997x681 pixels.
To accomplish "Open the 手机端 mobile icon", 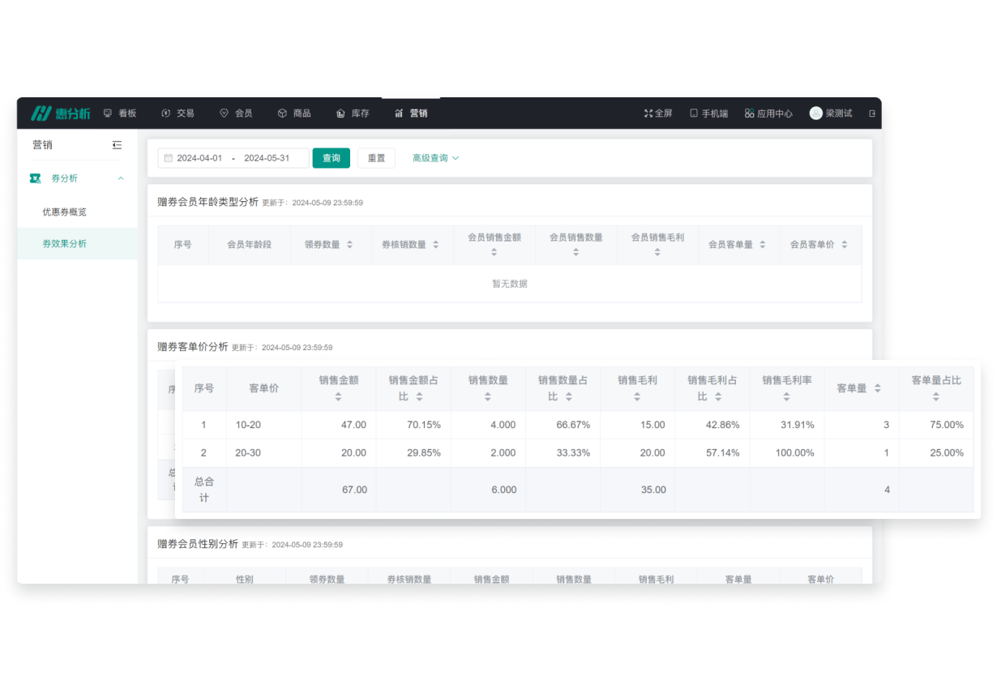I will [694, 113].
